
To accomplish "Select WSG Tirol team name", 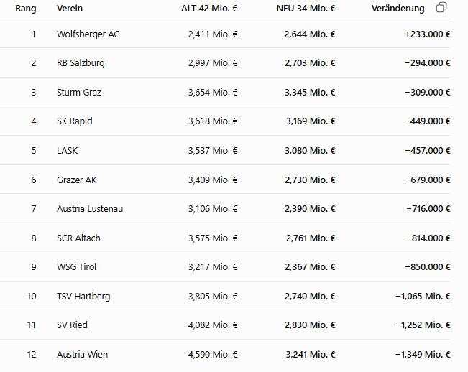I will [x=76, y=266].
